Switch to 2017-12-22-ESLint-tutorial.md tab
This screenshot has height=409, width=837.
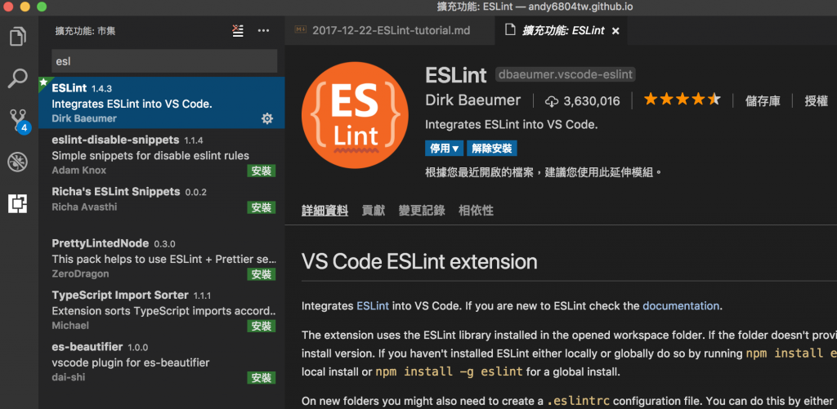point(390,30)
